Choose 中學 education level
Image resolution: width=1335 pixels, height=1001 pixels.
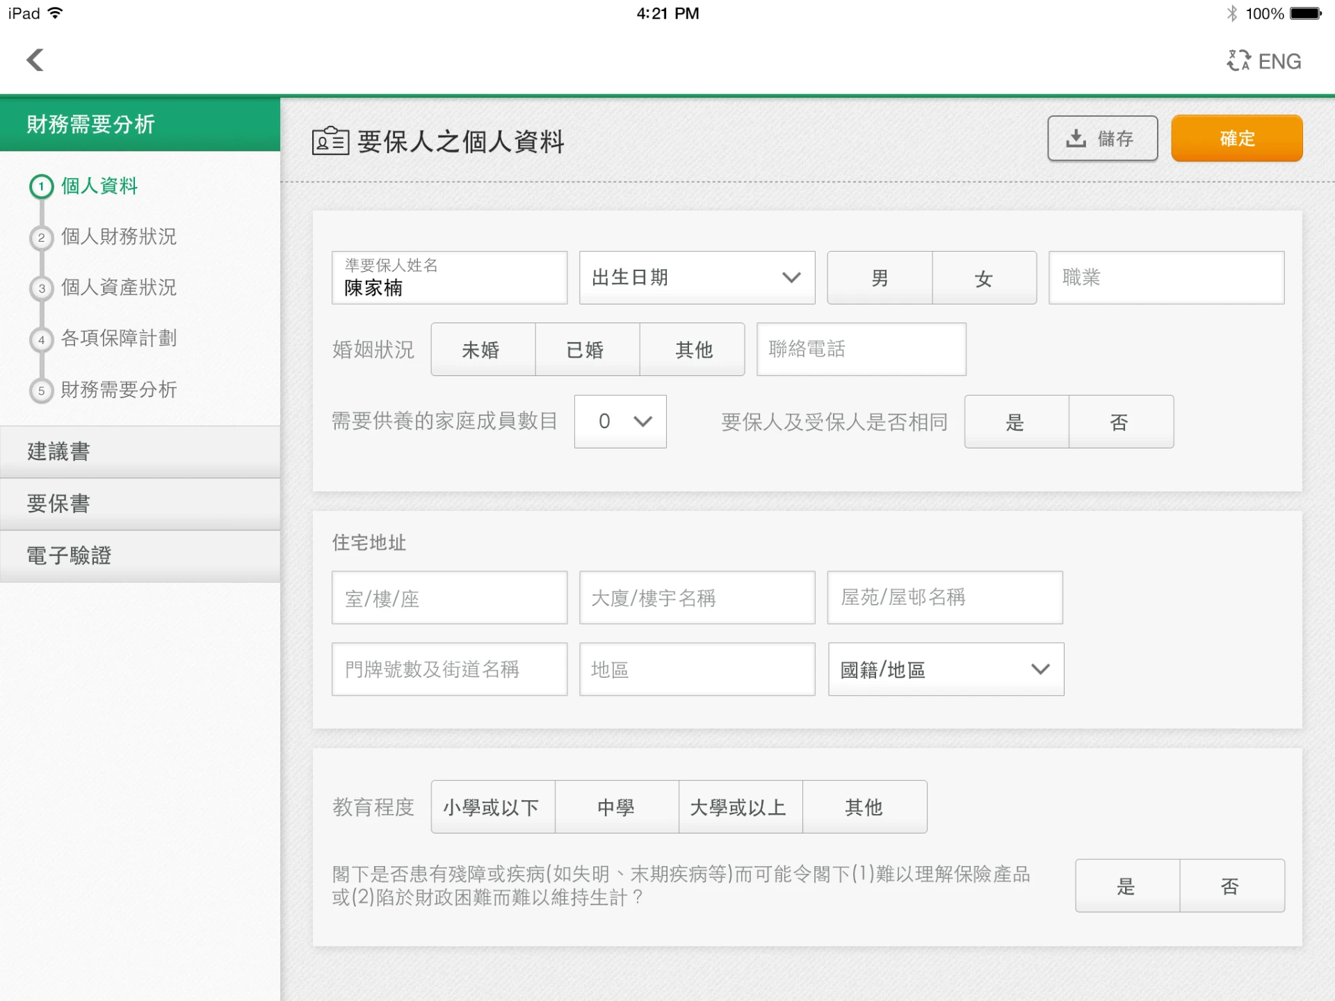[617, 806]
